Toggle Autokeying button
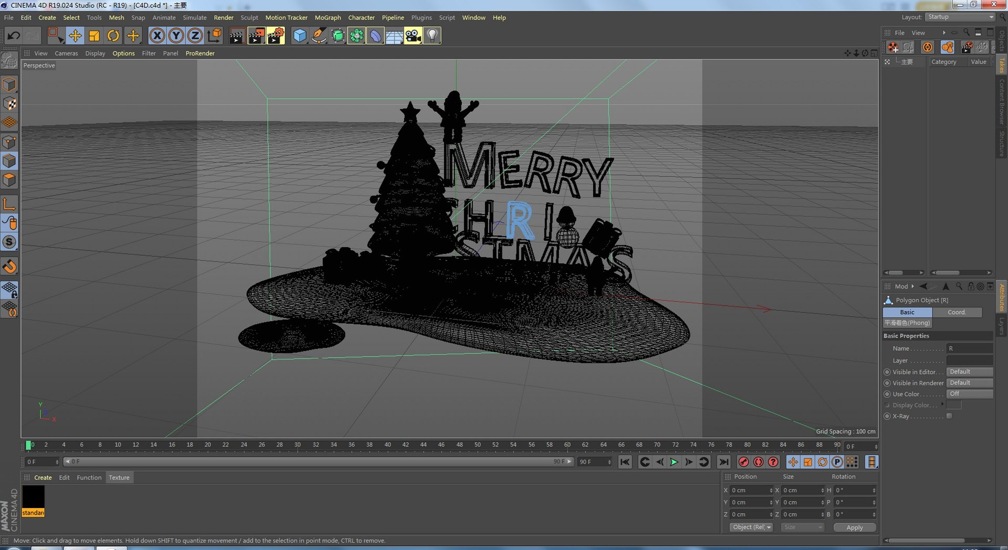 [x=759, y=462]
